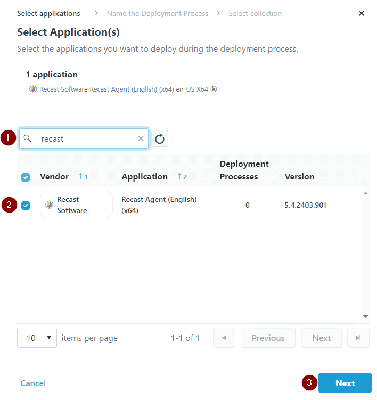This screenshot has width=377, height=400.
Task: Jump to the last page of results
Action: (x=358, y=338)
